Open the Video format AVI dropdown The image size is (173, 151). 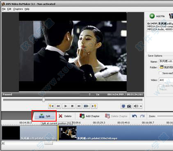click(166, 80)
